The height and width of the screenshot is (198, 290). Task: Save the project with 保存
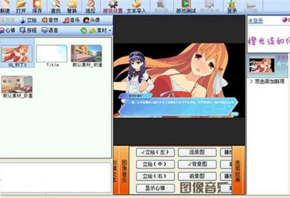pos(37,7)
